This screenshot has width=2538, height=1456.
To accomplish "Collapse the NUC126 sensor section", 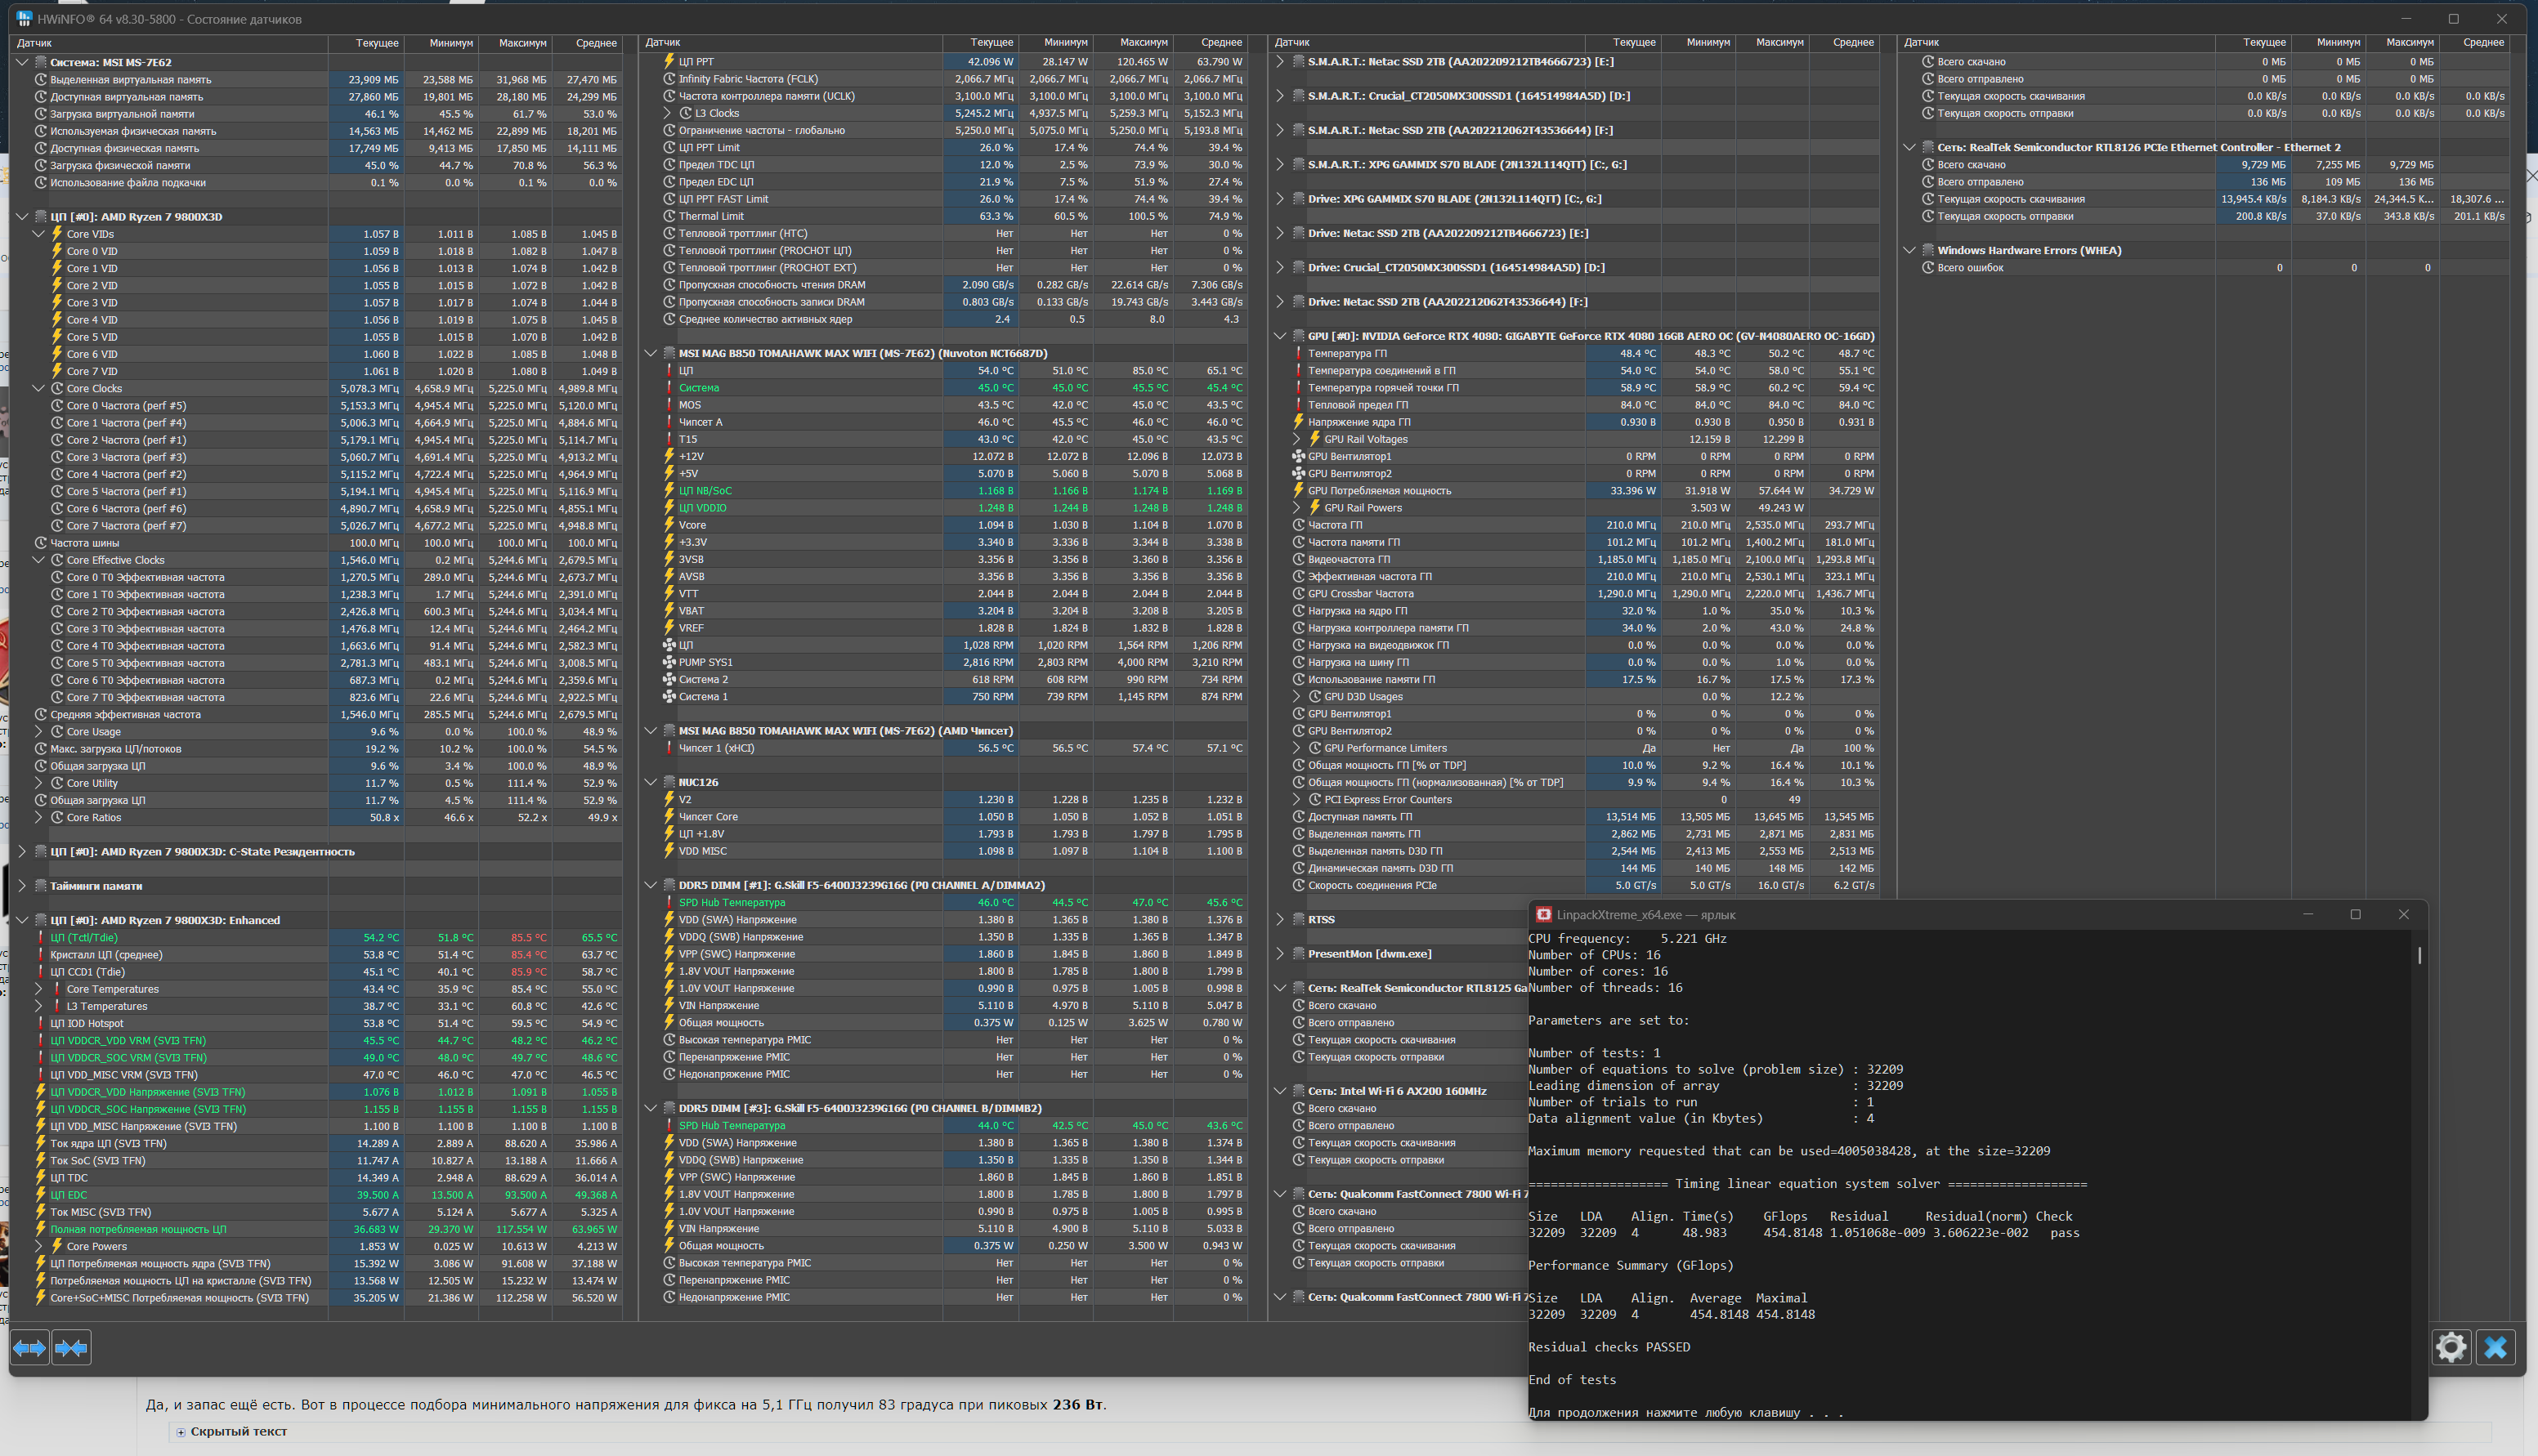I will coord(651,782).
